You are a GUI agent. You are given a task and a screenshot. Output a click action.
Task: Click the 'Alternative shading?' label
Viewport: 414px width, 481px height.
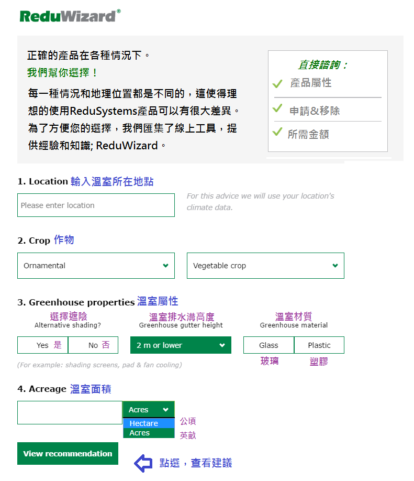(x=68, y=325)
